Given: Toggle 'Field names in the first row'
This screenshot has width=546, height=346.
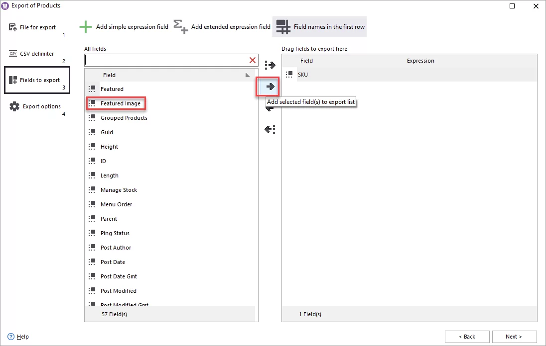Looking at the screenshot, I should coord(319,27).
